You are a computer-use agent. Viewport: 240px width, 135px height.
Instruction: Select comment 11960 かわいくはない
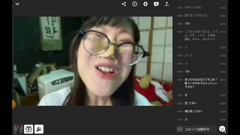(x=201, y=7)
